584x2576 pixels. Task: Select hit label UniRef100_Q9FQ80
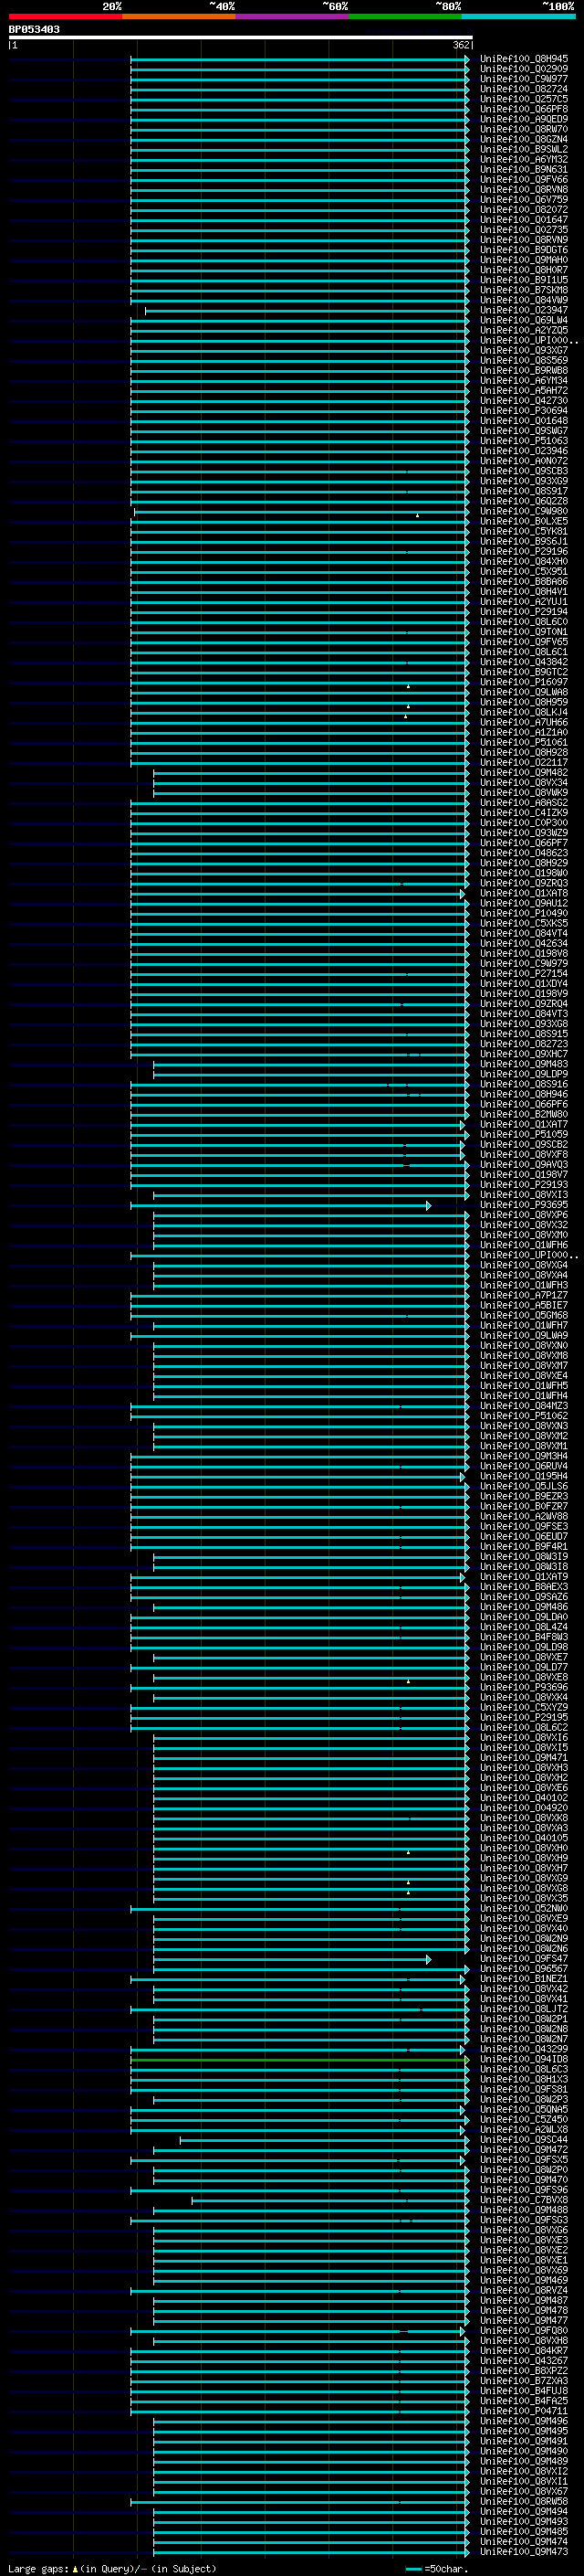point(524,2331)
